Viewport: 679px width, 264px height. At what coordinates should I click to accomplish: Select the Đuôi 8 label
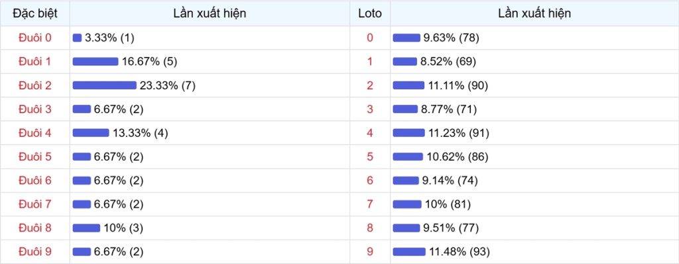pos(34,228)
